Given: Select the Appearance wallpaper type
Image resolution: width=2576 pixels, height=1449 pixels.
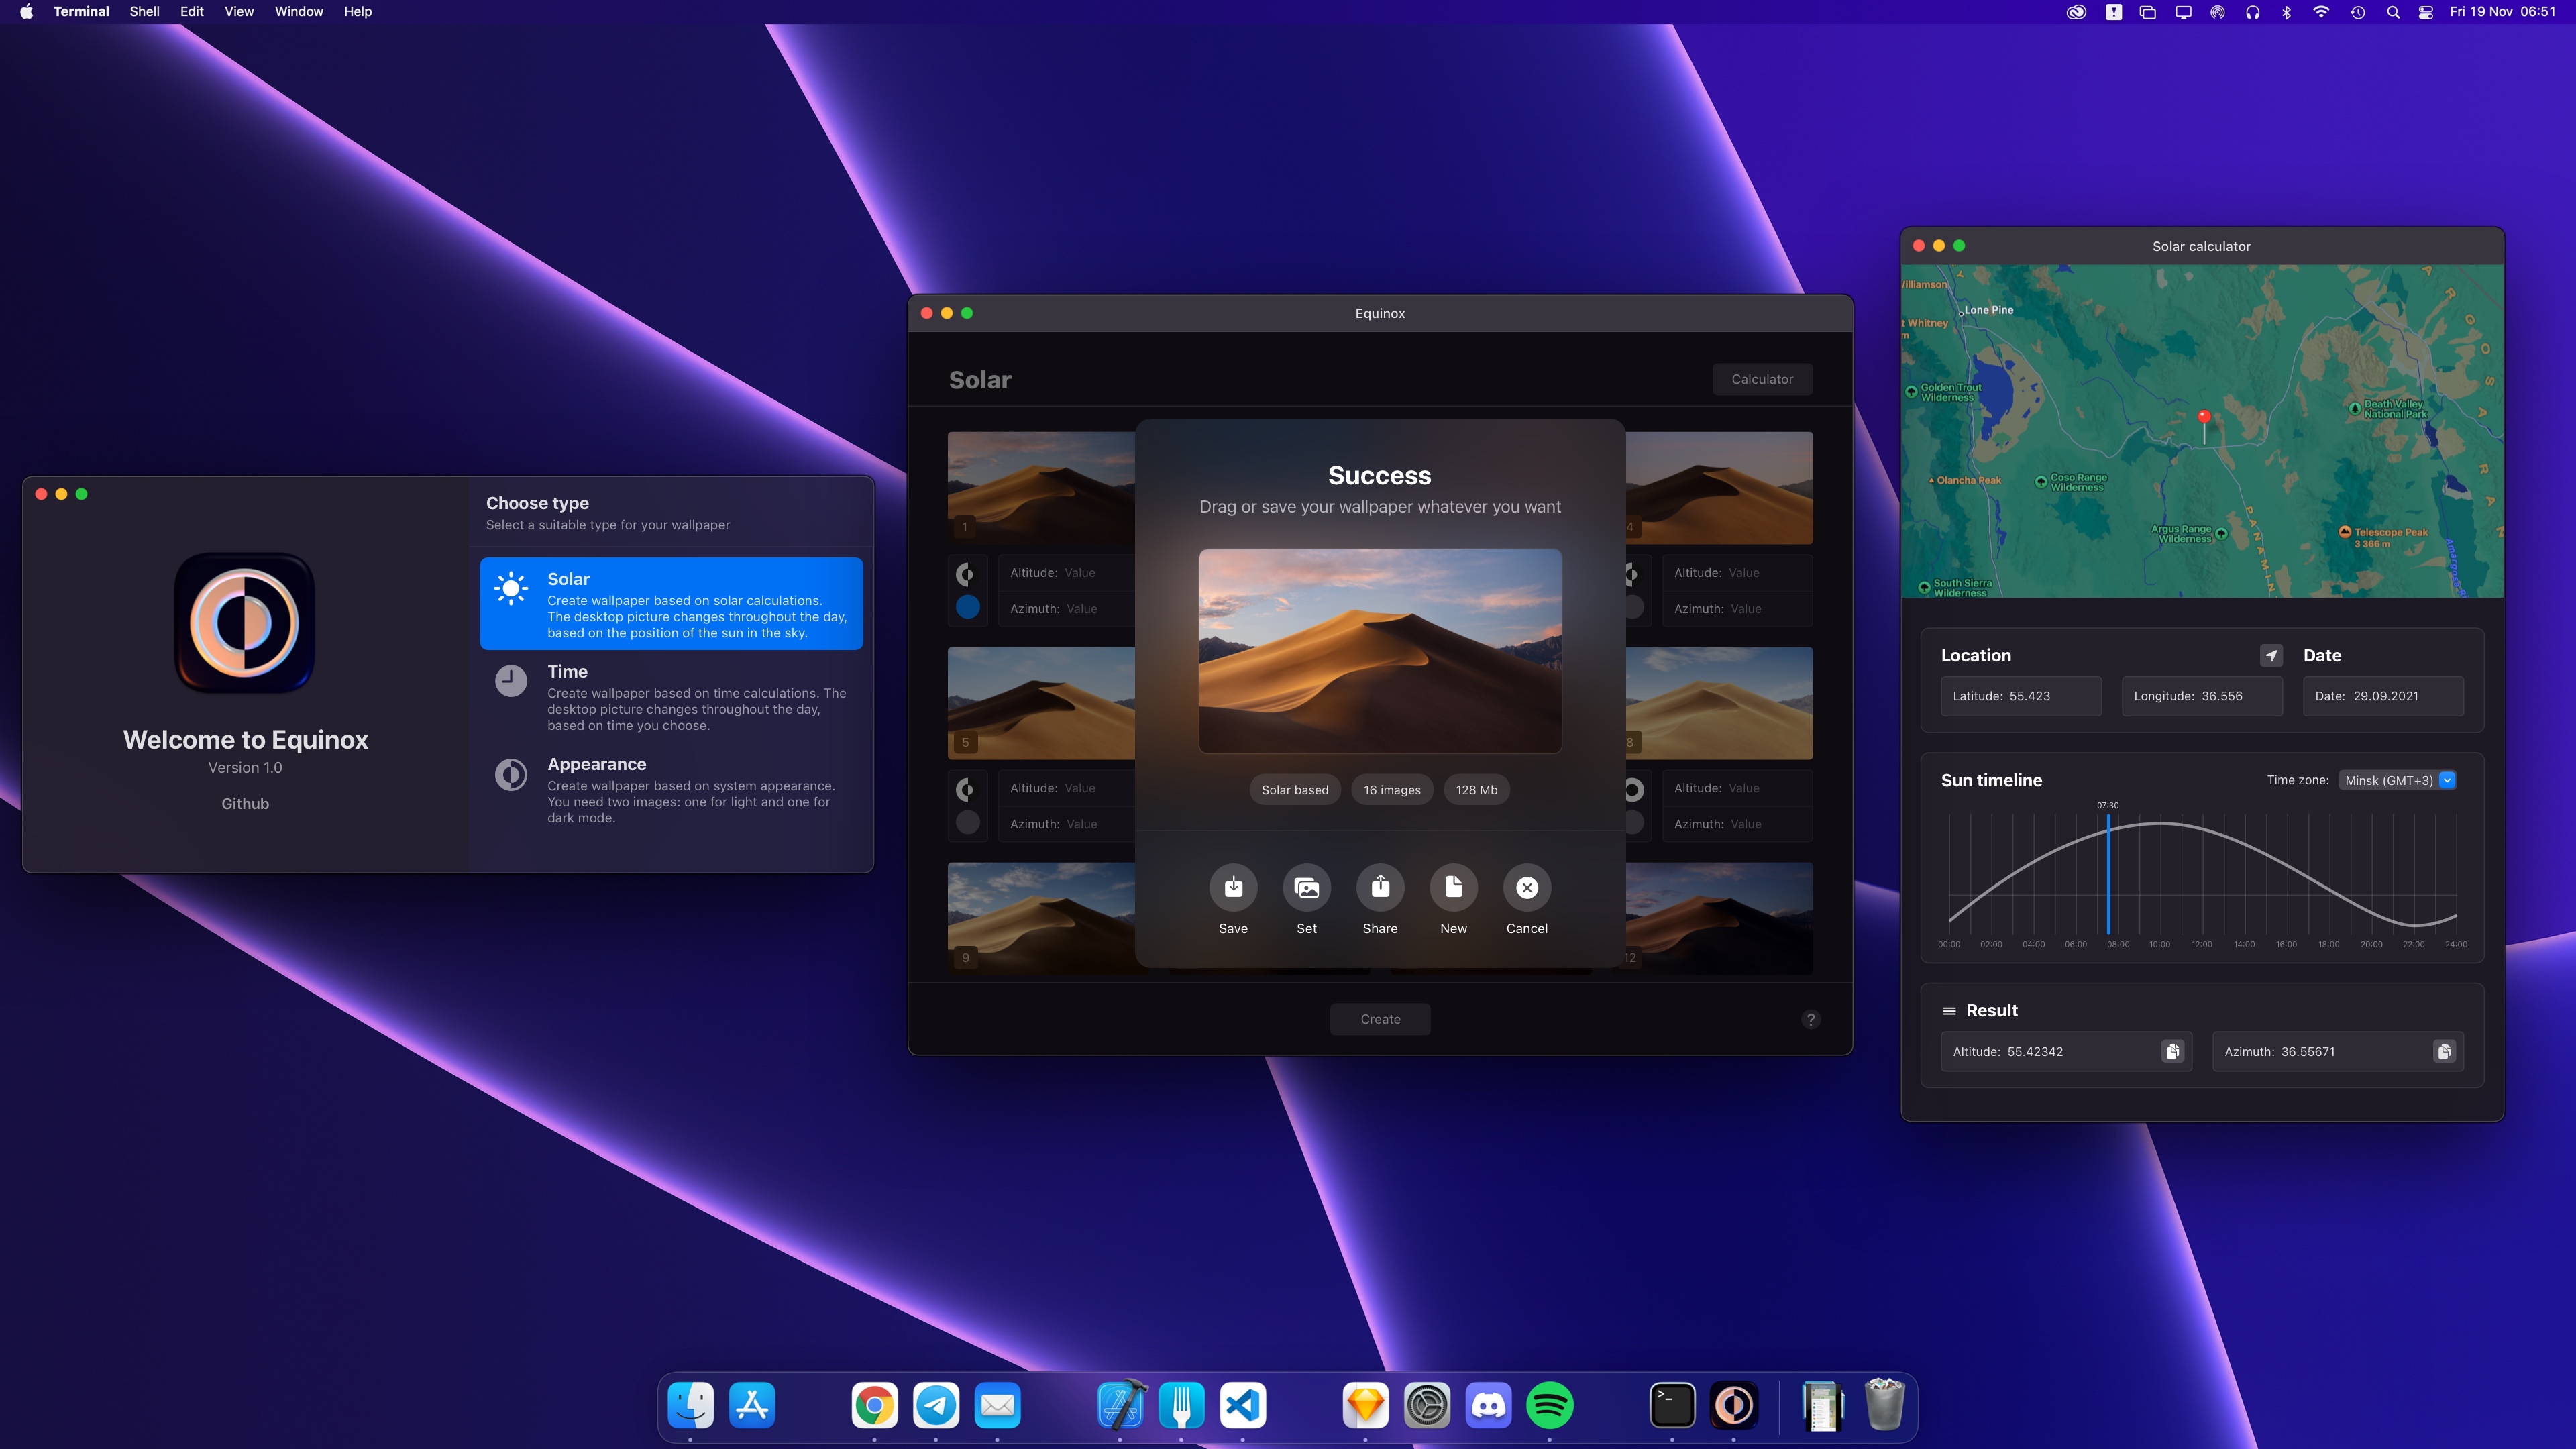Looking at the screenshot, I should click(671, 790).
